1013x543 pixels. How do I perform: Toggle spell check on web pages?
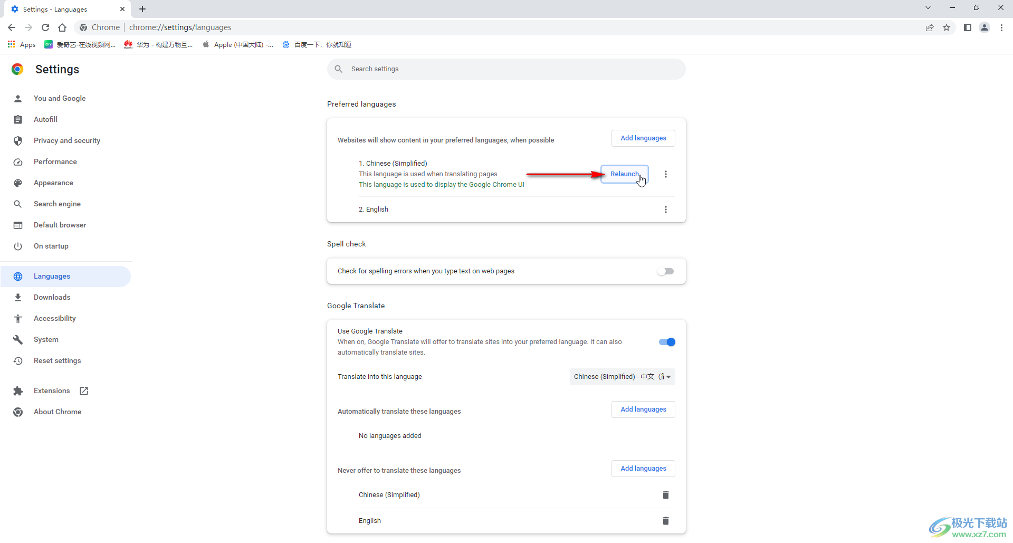(666, 271)
